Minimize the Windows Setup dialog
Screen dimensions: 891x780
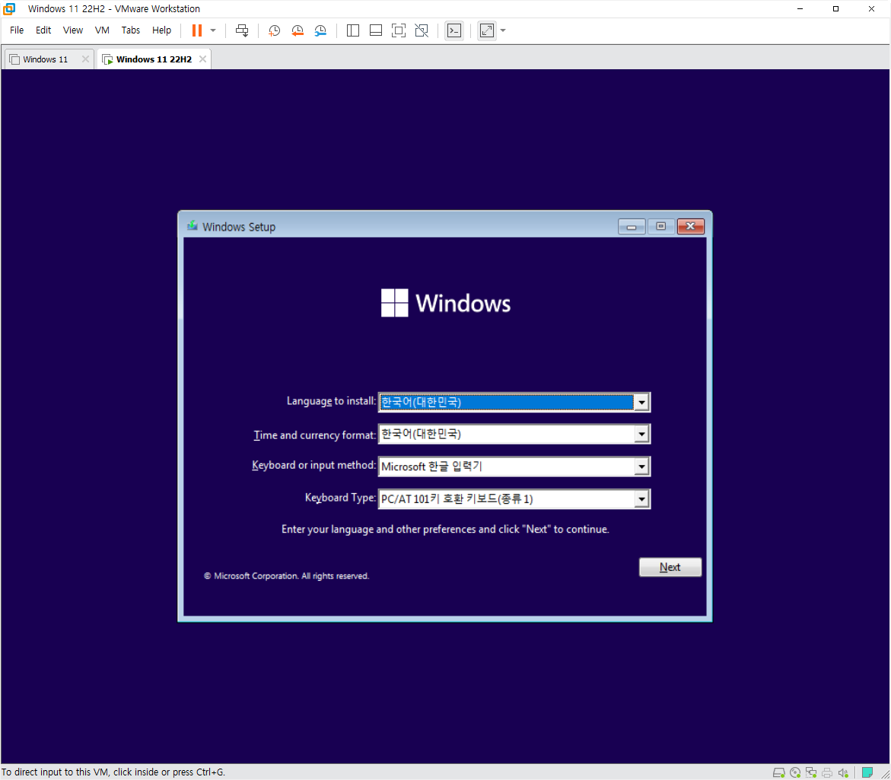coord(632,227)
